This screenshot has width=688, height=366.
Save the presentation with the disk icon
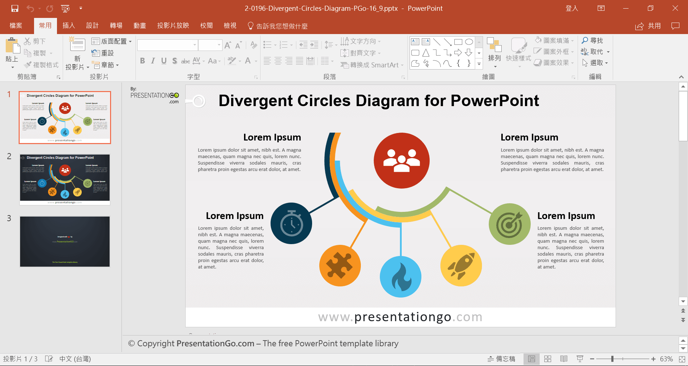pyautogui.click(x=15, y=8)
